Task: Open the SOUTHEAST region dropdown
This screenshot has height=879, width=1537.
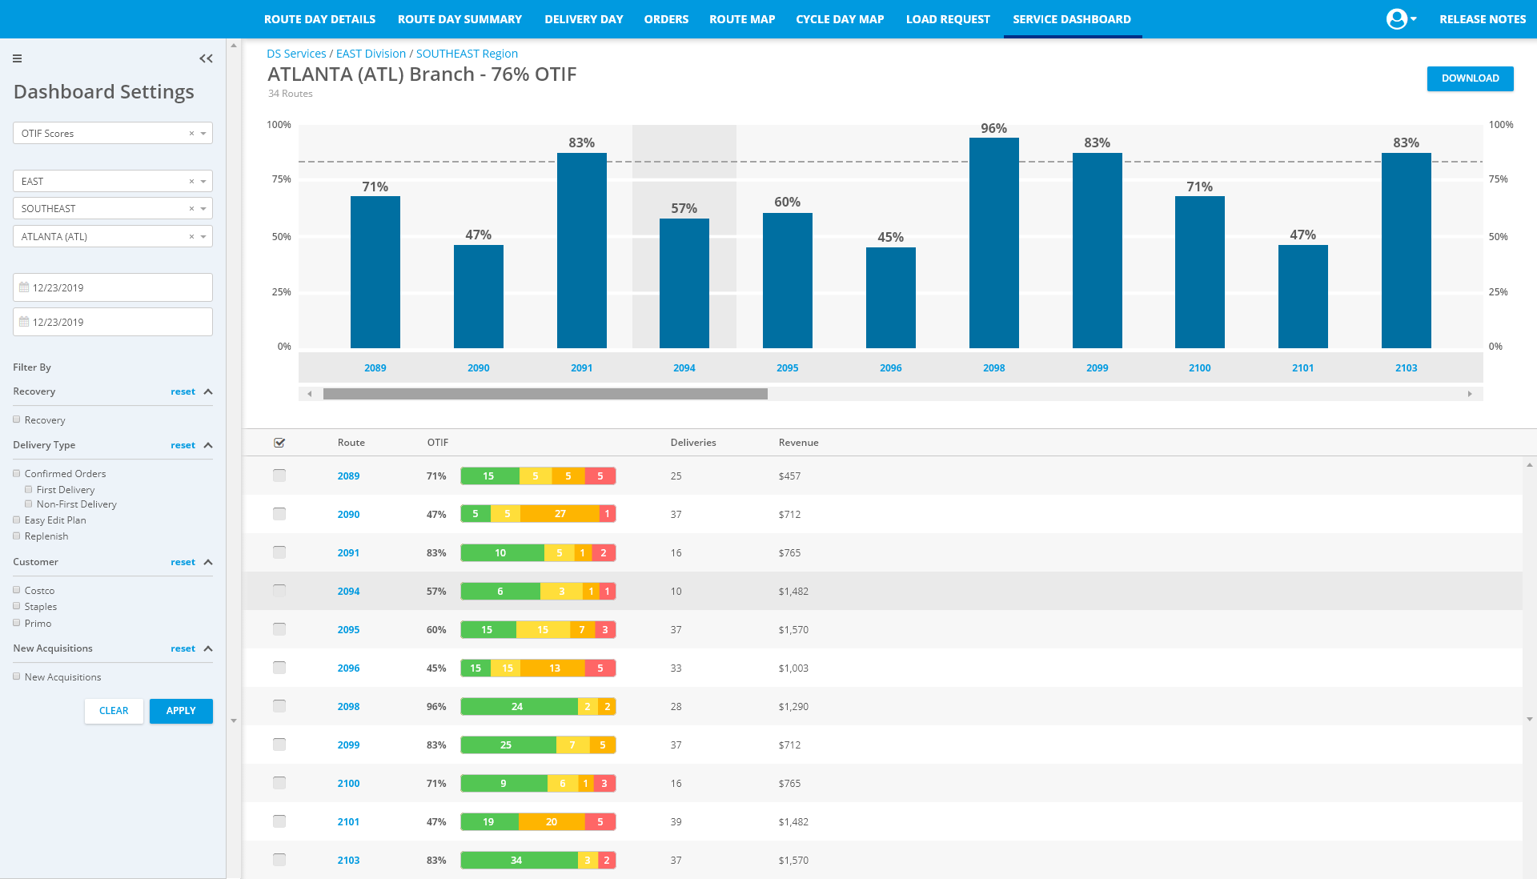Action: (x=203, y=208)
